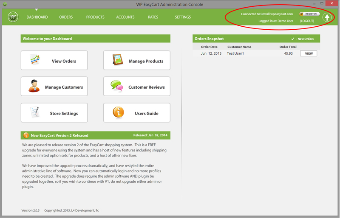The image size is (340, 218).
Task: Select the Rates tab
Action: point(153,17)
